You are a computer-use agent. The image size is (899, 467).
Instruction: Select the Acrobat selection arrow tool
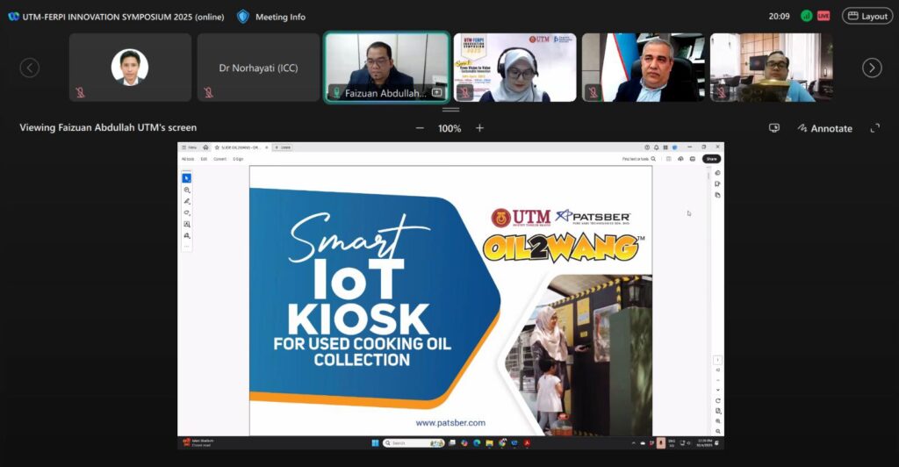187,178
